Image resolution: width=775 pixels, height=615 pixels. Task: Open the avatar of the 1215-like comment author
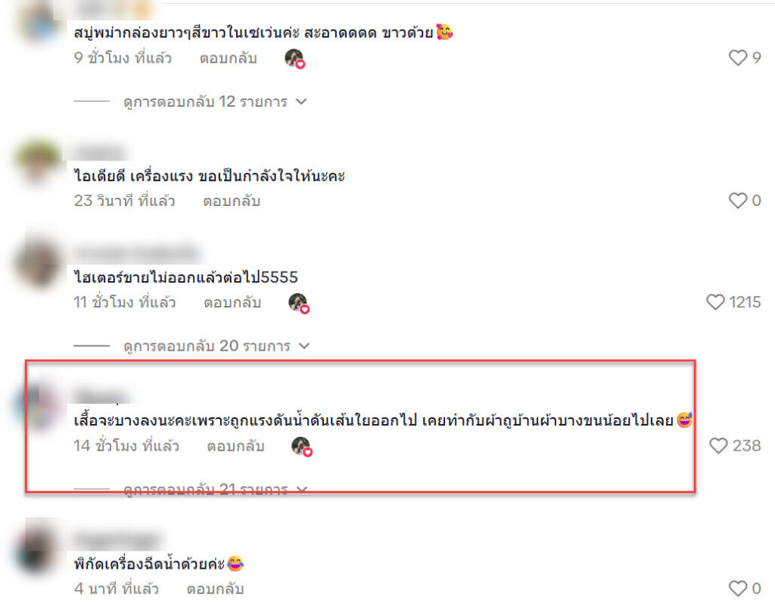(39, 264)
